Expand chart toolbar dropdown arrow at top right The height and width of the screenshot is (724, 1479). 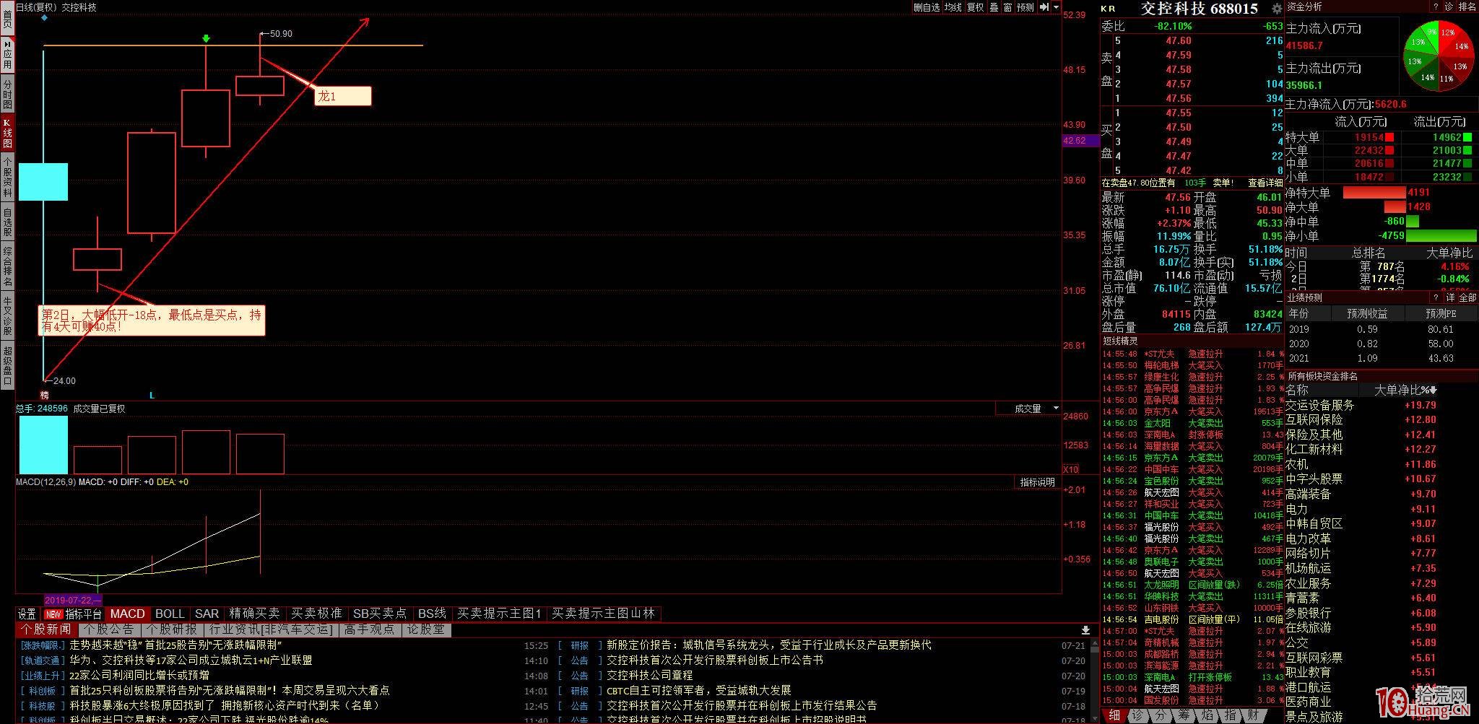tap(1056, 7)
